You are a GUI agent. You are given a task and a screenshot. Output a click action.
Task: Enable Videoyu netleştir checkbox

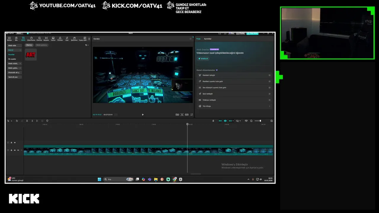click(269, 100)
